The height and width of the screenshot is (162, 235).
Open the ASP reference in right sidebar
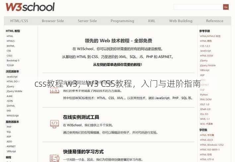point(202,75)
